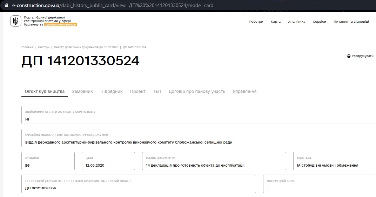Click the ДП 141201330524 page heading
The image size is (376, 197).
pos(80,61)
